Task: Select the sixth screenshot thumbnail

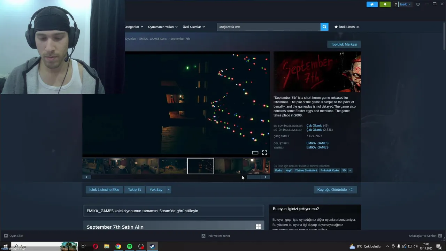Action: tap(229, 166)
